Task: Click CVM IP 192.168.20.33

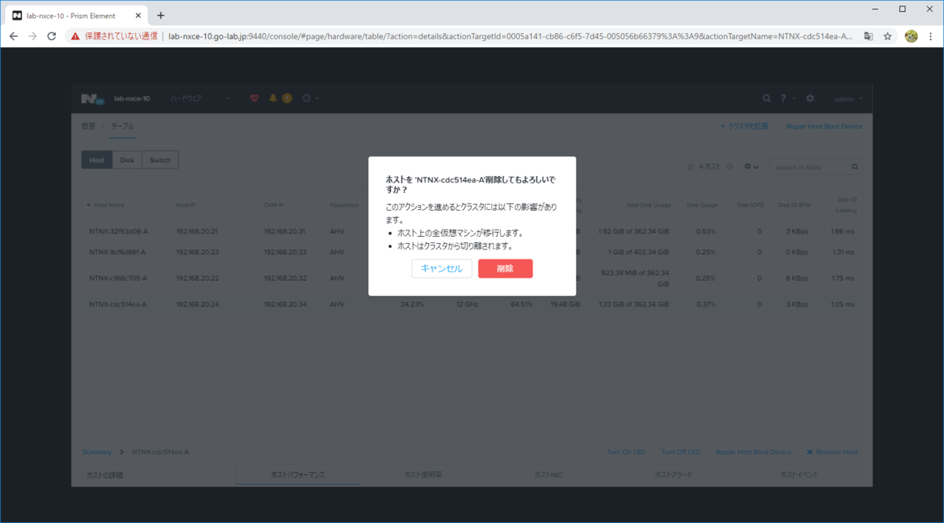Action: tap(285, 252)
